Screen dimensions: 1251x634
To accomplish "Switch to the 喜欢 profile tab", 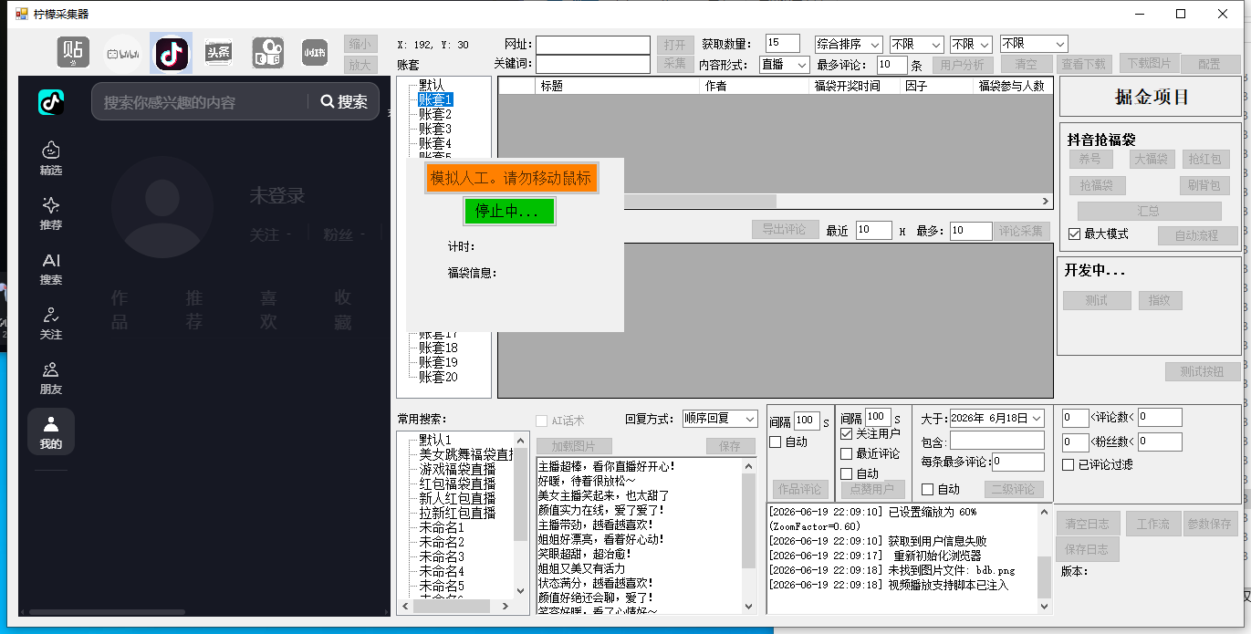I will [268, 310].
